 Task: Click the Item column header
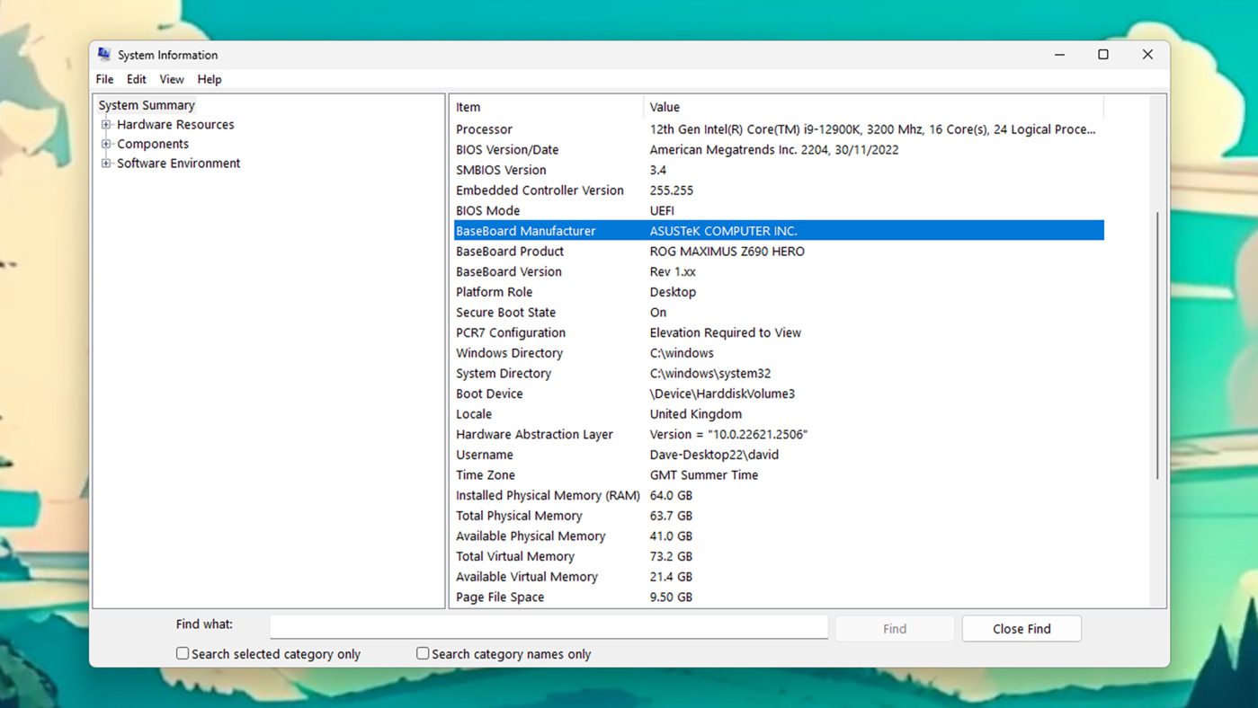(x=546, y=107)
